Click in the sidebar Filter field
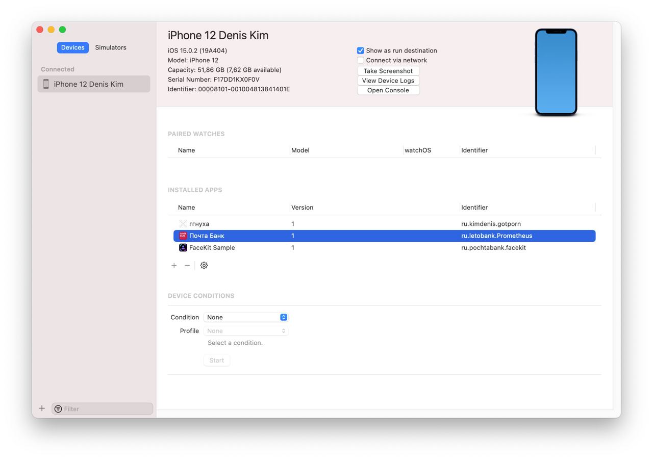Screen dimensions: 653x460 coord(102,409)
